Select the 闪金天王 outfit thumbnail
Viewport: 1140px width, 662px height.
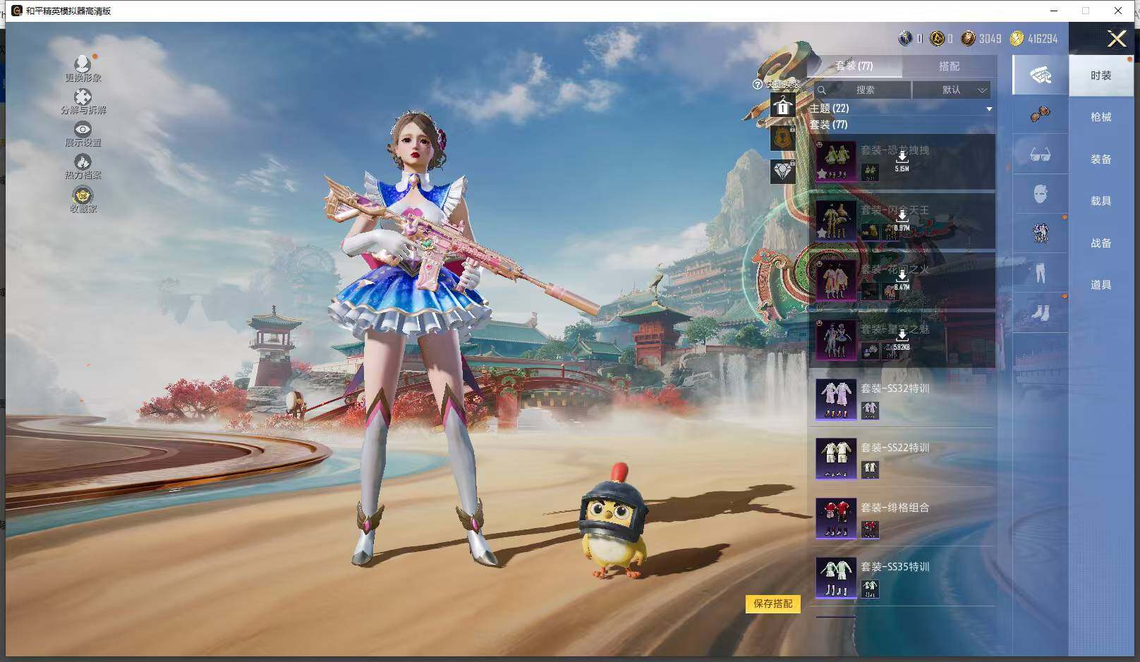click(x=836, y=221)
